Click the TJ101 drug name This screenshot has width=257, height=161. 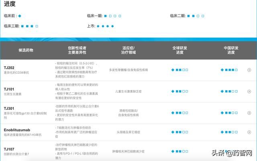point(9,89)
